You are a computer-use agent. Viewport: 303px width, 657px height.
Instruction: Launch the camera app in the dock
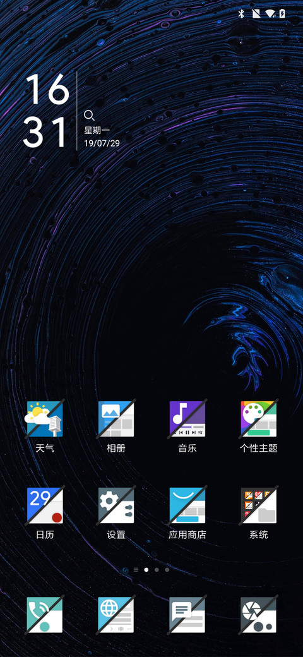tap(258, 615)
